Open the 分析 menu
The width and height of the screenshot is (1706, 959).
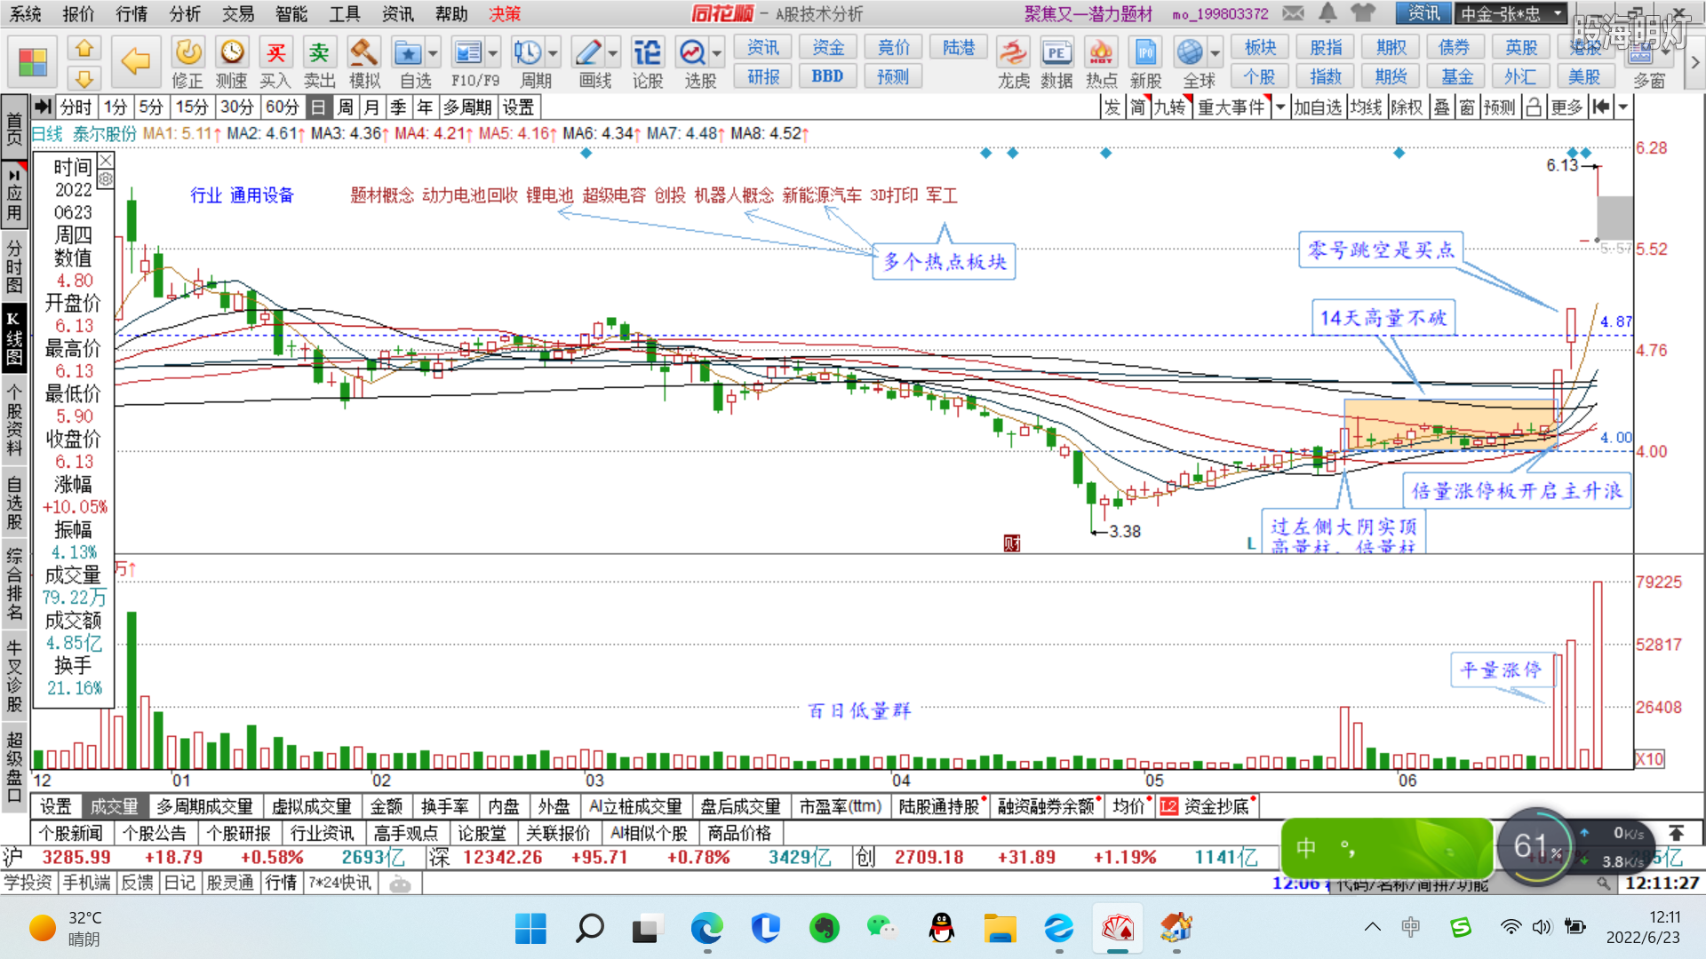pyautogui.click(x=185, y=13)
